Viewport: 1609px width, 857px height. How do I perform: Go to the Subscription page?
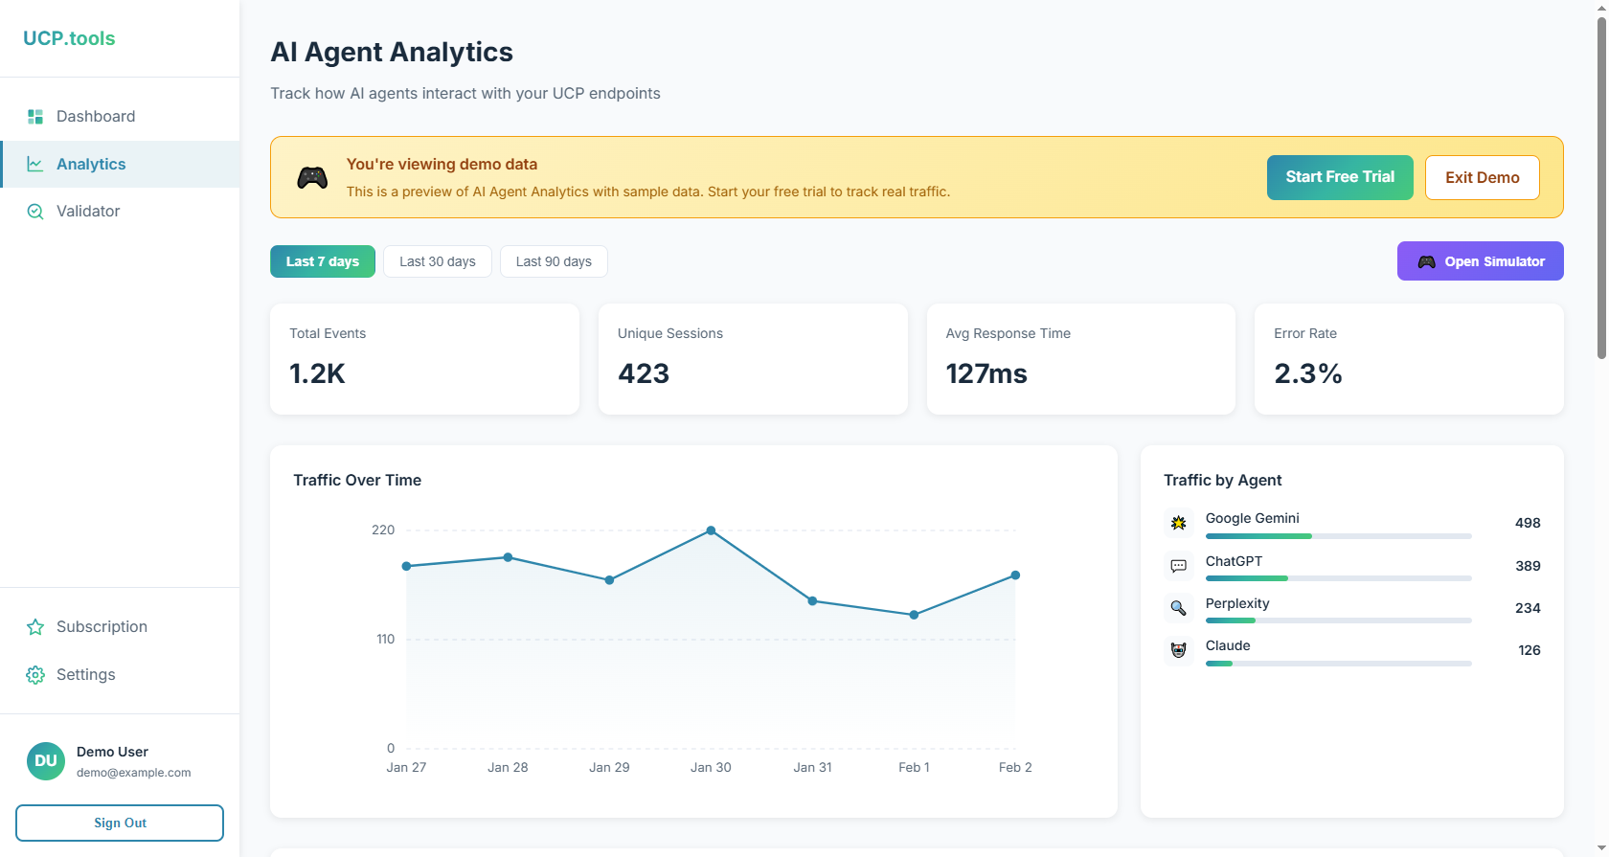(102, 627)
